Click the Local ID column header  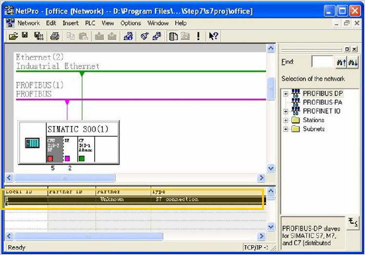point(26,192)
